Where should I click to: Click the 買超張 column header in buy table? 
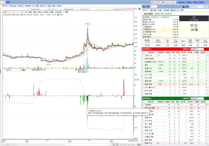[x=168, y=53]
